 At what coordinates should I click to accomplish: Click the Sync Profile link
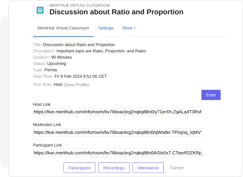(x=76, y=85)
